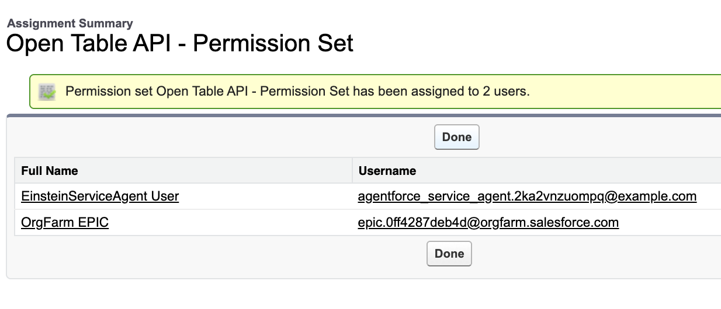Click the Username column header
Viewport: 721px width, 309px height.
point(387,171)
